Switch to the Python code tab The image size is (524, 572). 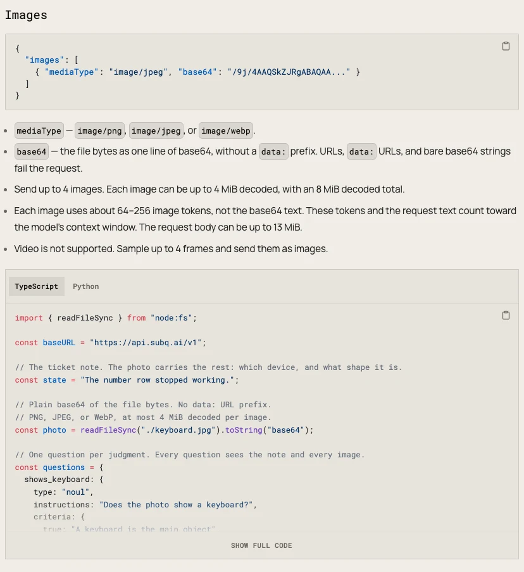[85, 286]
